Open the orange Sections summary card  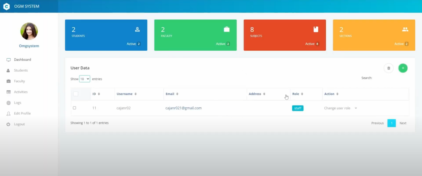coord(374,35)
